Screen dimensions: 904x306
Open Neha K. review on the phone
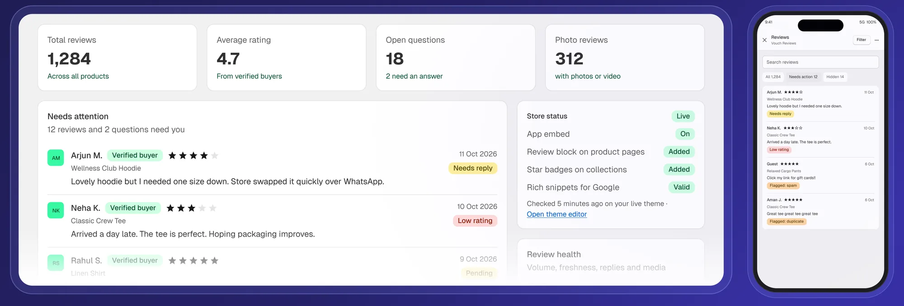pyautogui.click(x=820, y=139)
